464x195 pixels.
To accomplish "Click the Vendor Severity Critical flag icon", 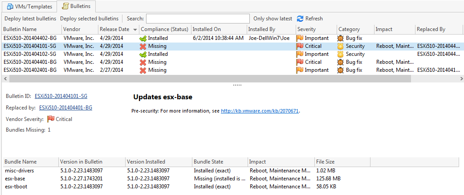I will 51,119.
